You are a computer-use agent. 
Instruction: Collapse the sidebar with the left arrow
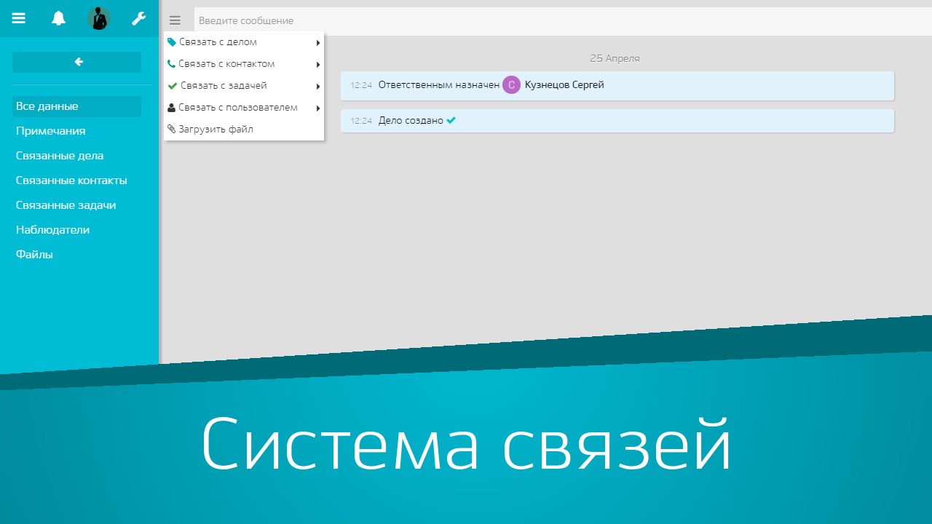(x=77, y=62)
